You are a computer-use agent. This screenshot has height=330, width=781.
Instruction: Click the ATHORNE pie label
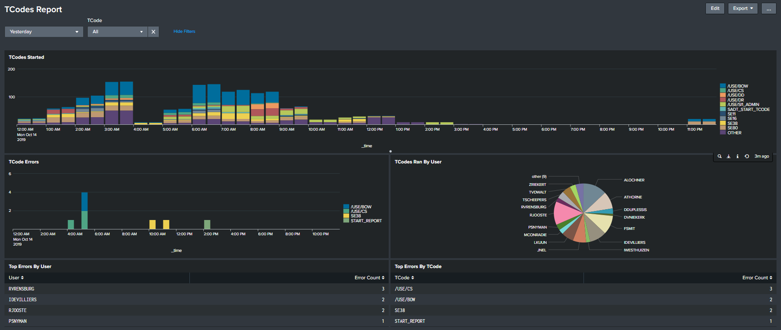[633, 197]
